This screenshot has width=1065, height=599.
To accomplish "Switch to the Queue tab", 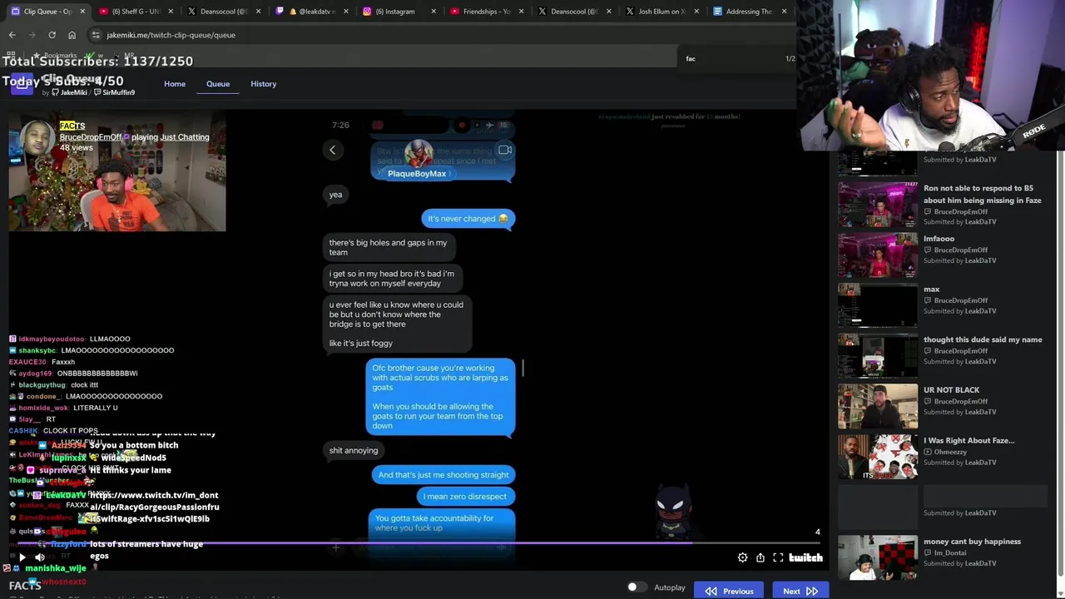I will tap(218, 84).
